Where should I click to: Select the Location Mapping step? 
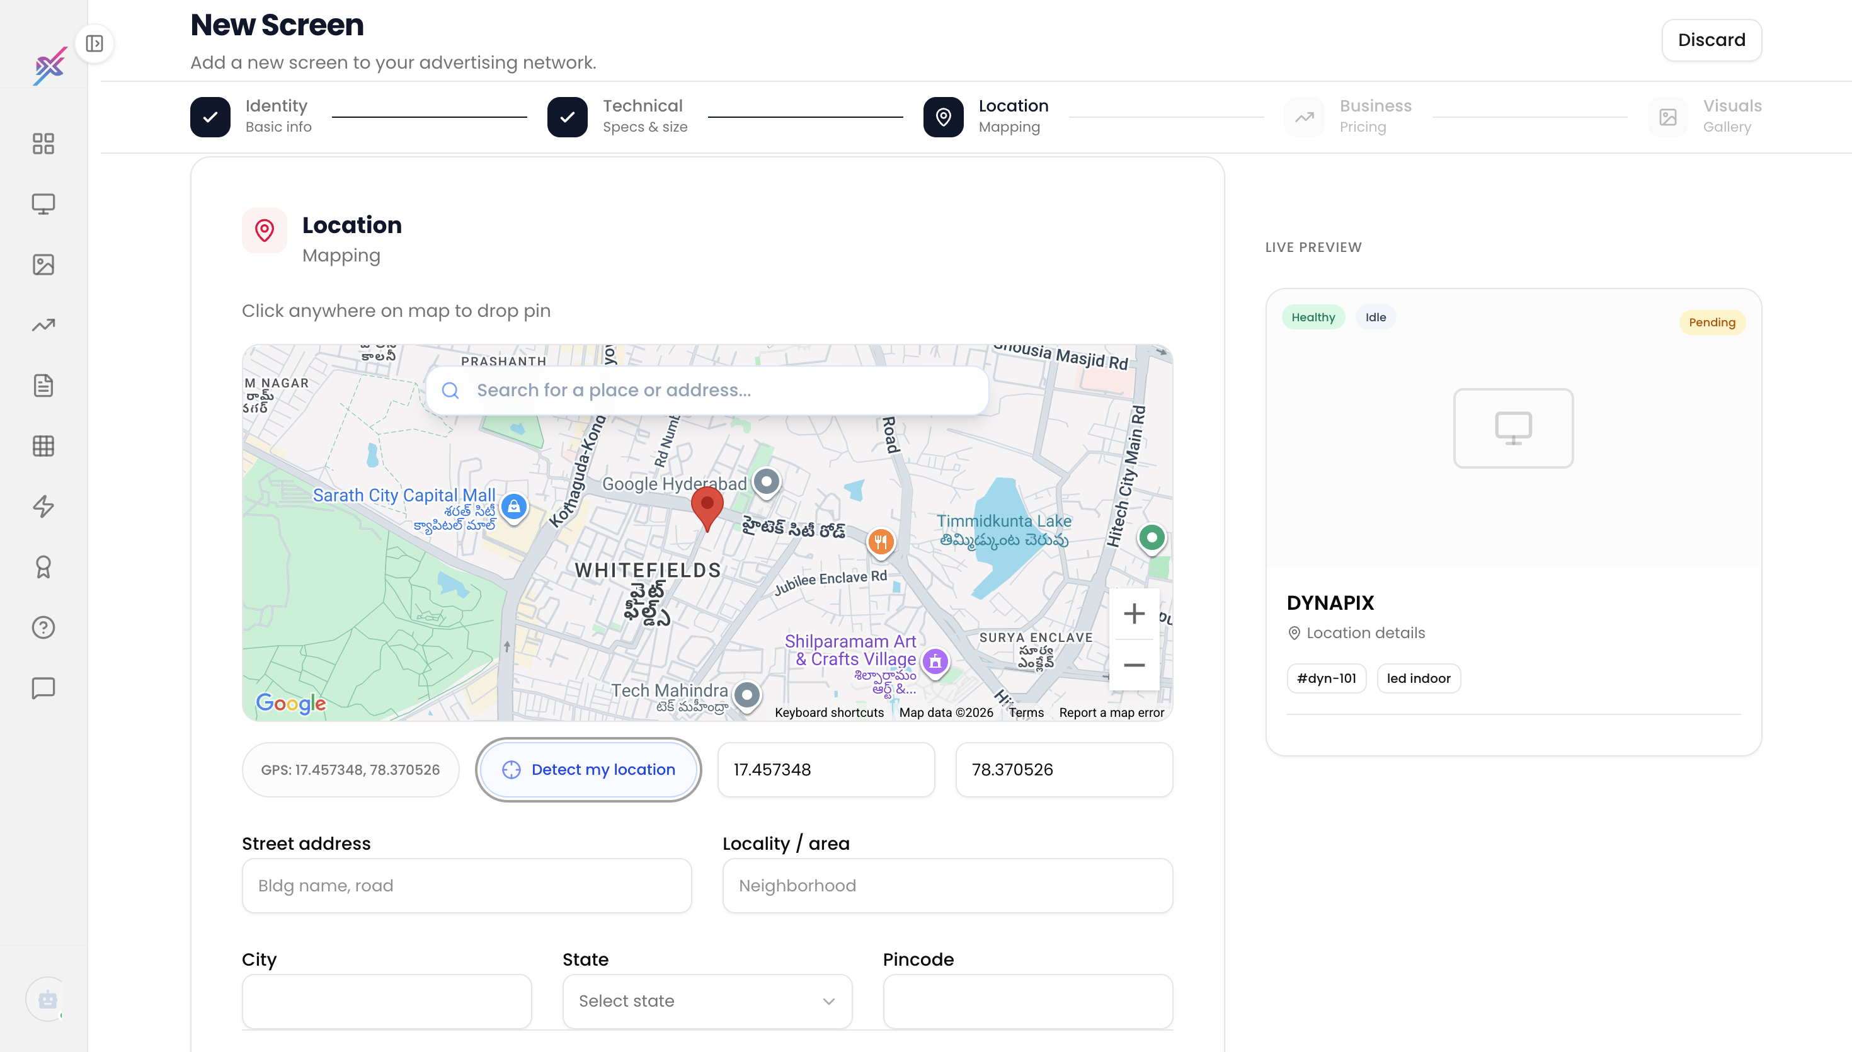click(986, 117)
